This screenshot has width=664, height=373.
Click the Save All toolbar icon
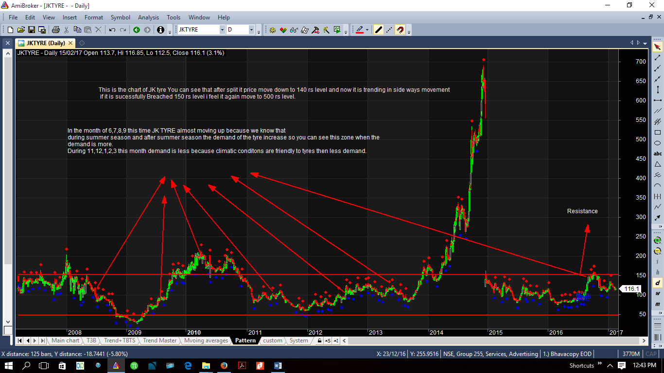coord(42,30)
